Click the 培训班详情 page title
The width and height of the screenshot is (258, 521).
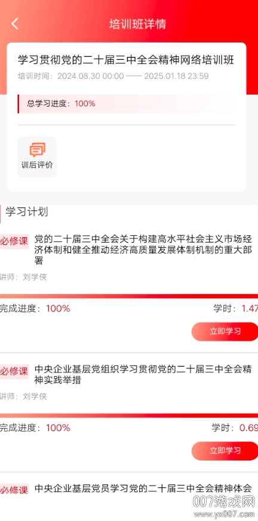(x=137, y=25)
